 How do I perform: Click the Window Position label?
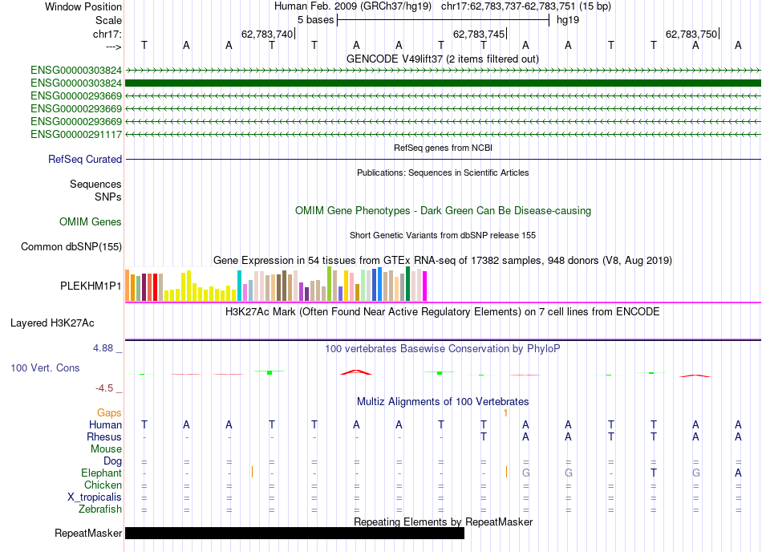click(x=83, y=6)
